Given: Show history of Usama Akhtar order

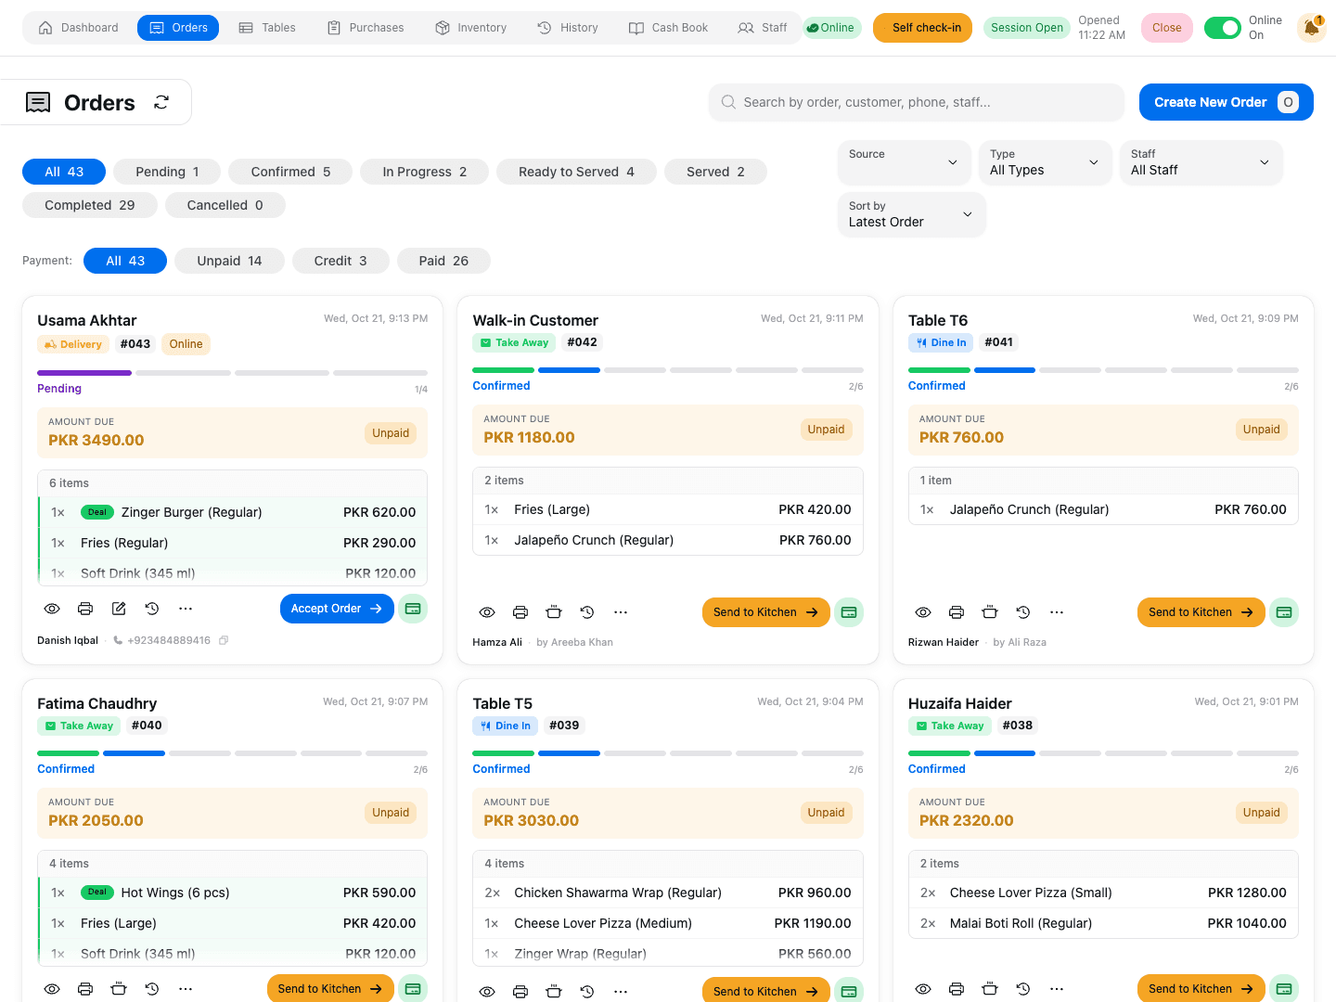Looking at the screenshot, I should [x=152, y=609].
